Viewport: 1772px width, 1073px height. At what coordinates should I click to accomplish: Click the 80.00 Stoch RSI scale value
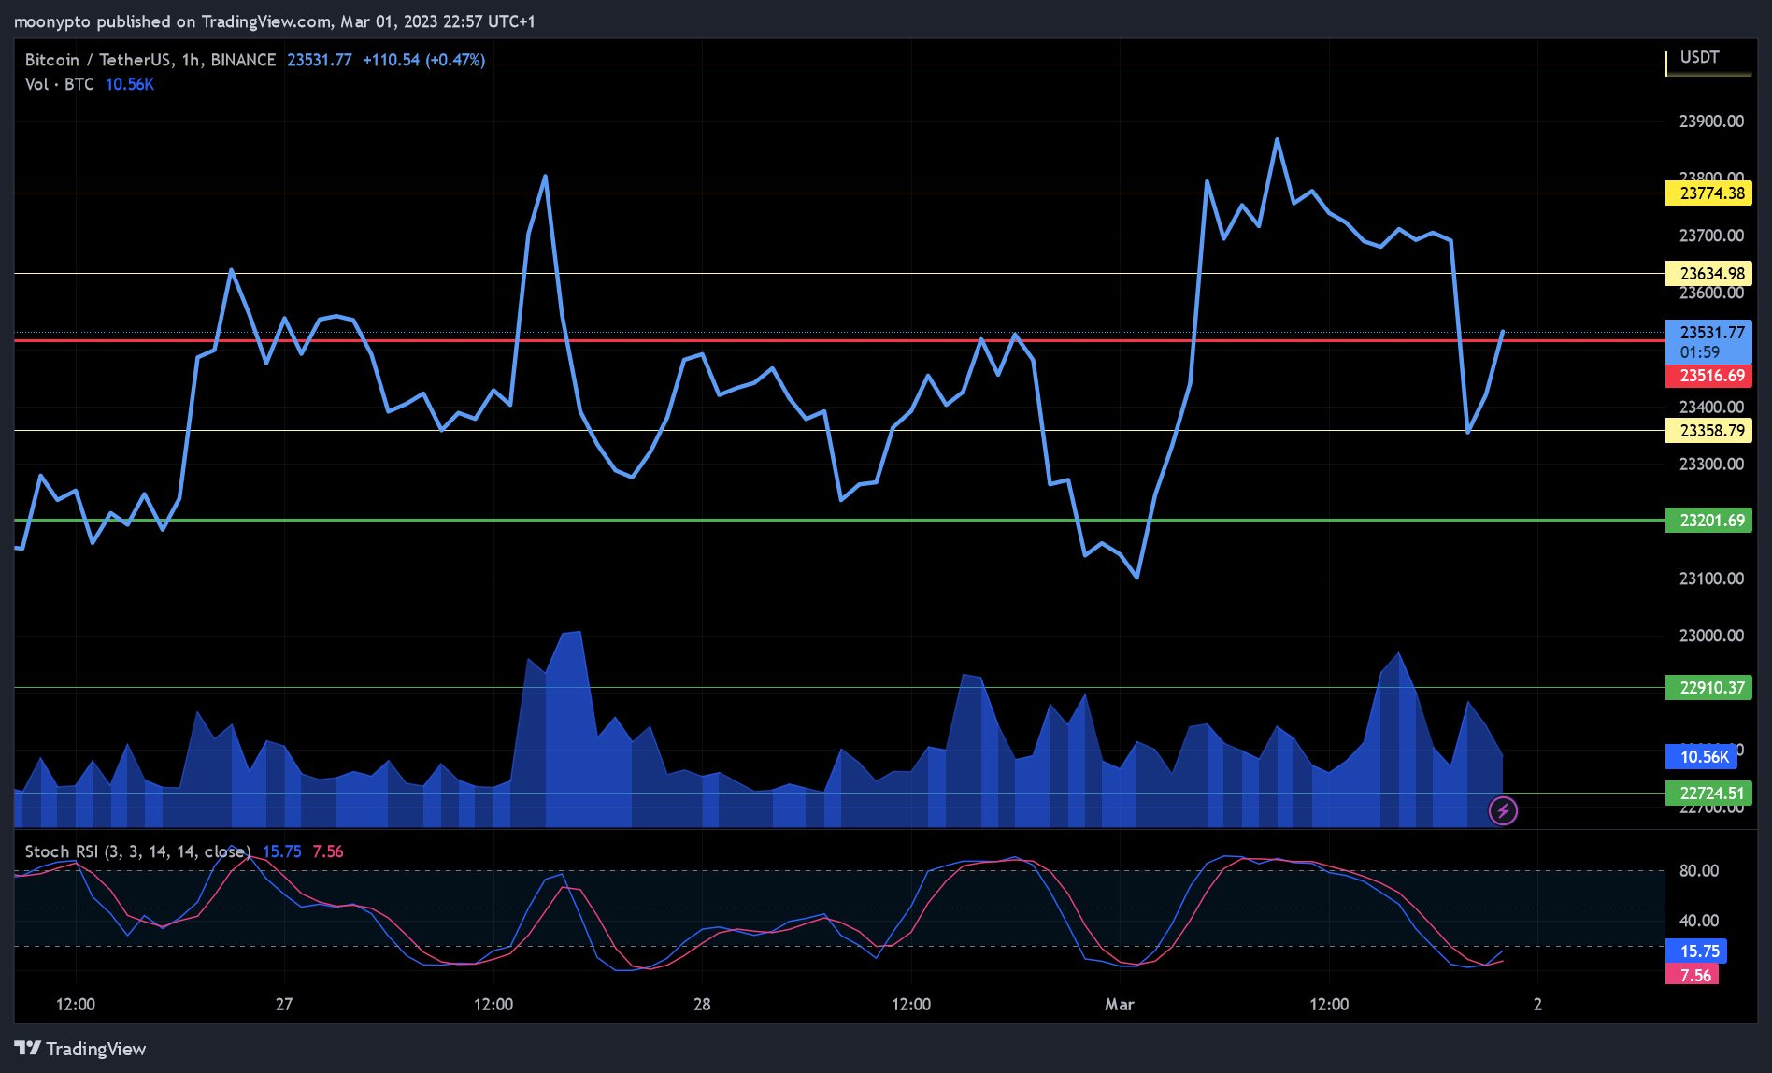[1699, 871]
